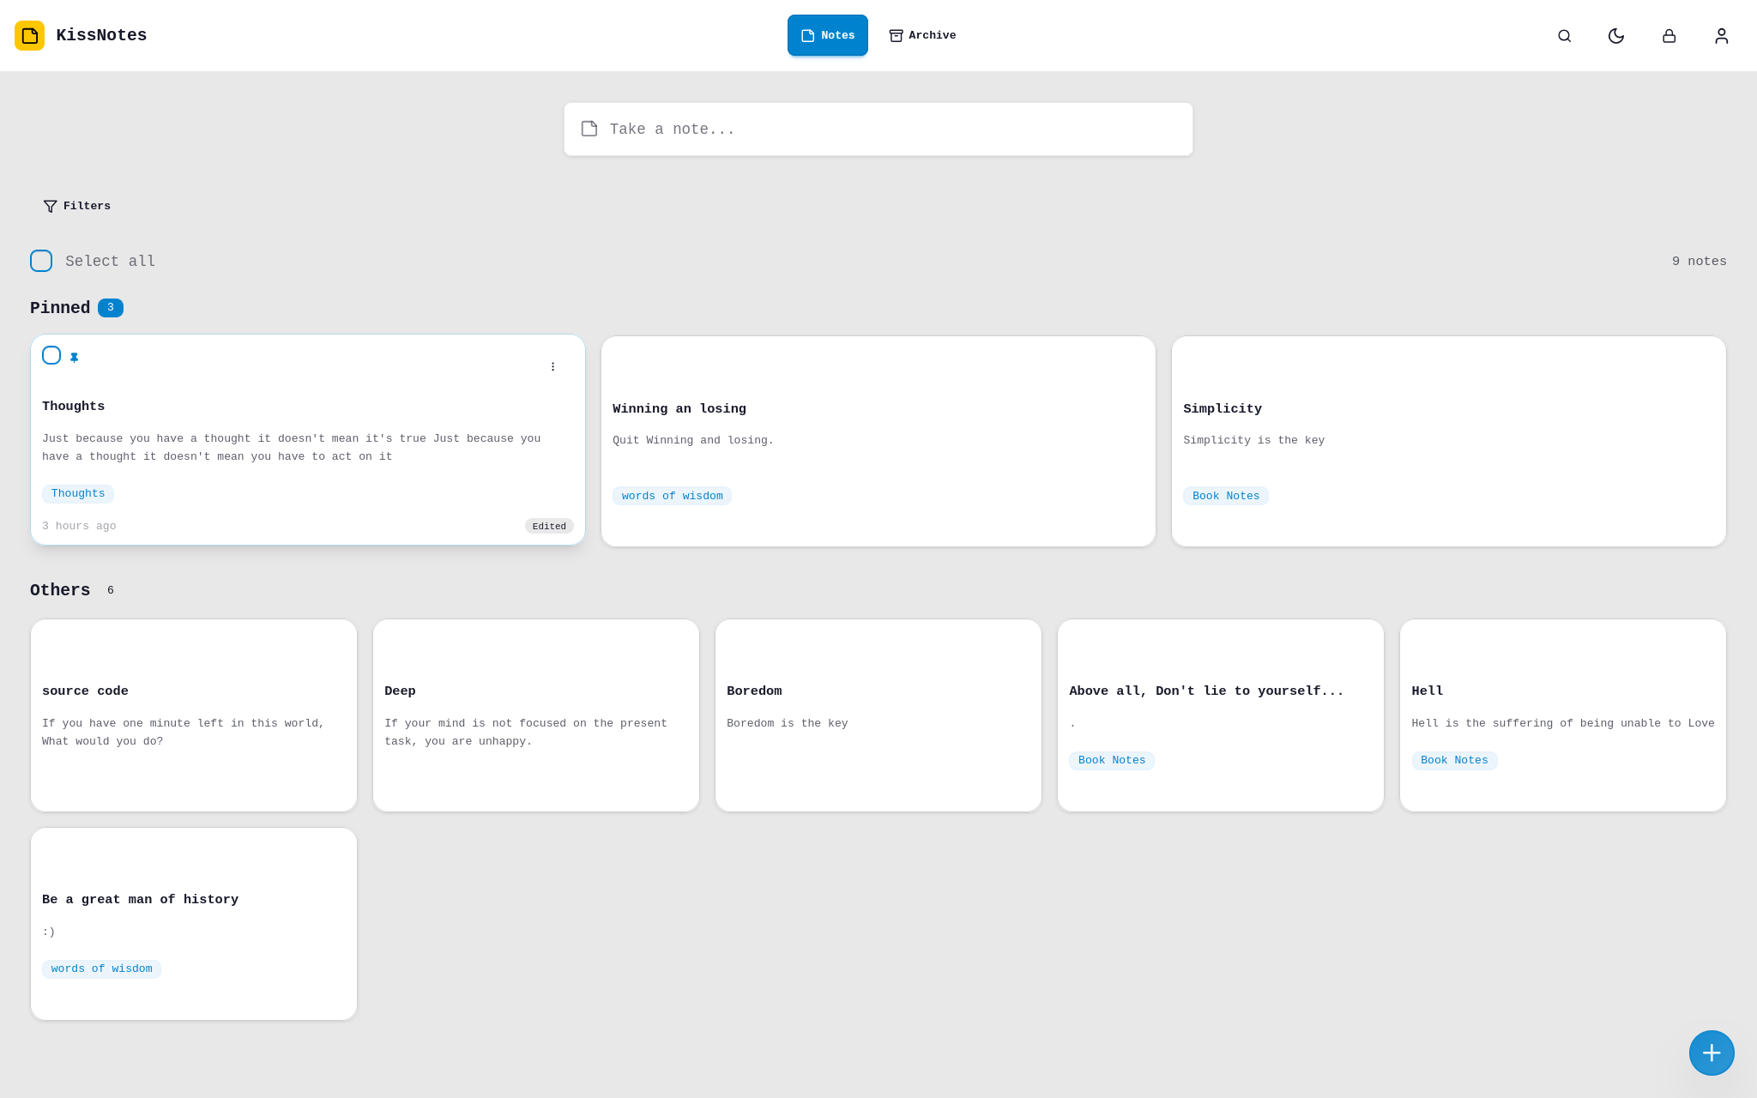1757x1098 pixels.
Task: Click the Take a note input field
Action: point(878,129)
